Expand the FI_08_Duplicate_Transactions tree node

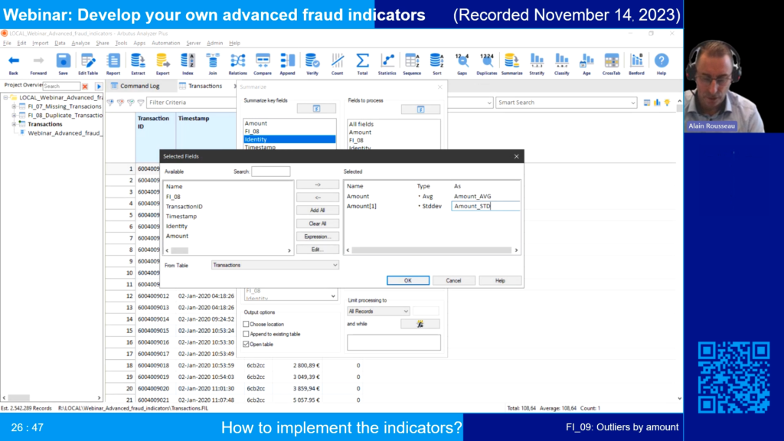[14, 115]
